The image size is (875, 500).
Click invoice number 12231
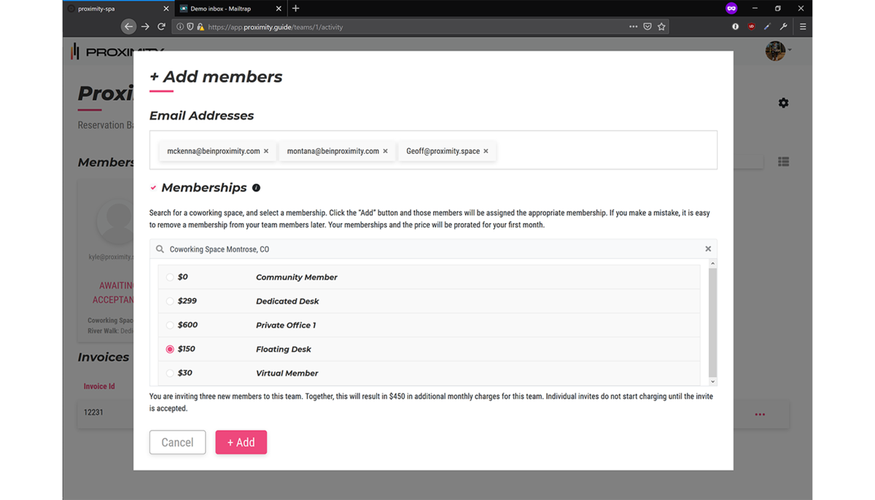[93, 413]
